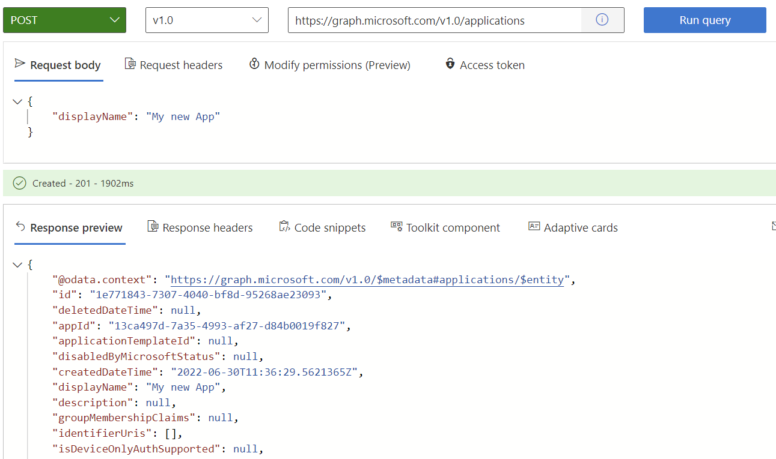Click the Request body arrow icon
Screen dimensions: 776x459
coord(20,63)
